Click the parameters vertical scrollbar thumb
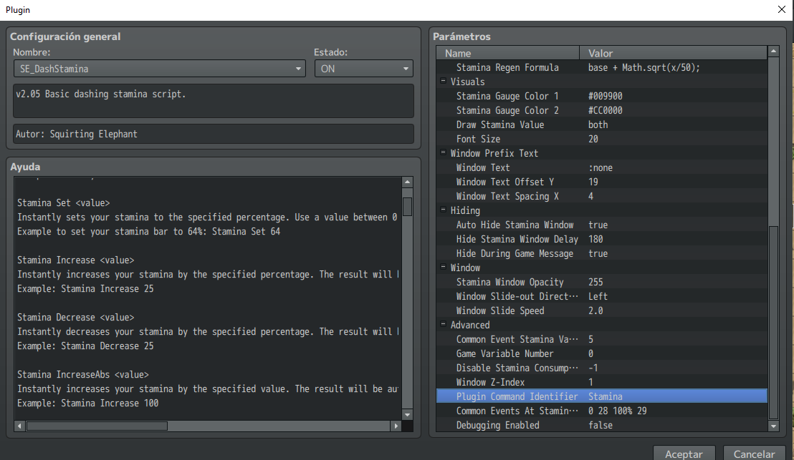 click(773, 323)
